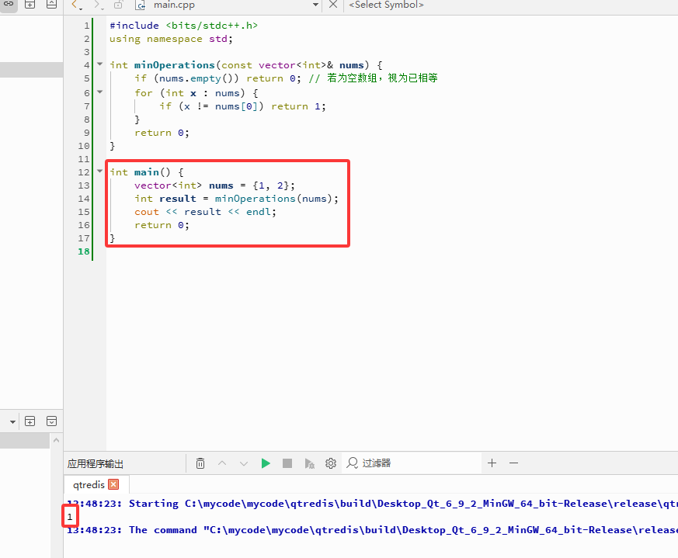The height and width of the screenshot is (558, 678).
Task: Collapse the main function fold arrow
Action: pos(99,172)
